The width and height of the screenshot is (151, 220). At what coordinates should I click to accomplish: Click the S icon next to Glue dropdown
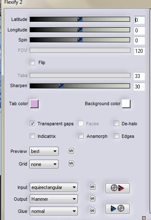92,211
